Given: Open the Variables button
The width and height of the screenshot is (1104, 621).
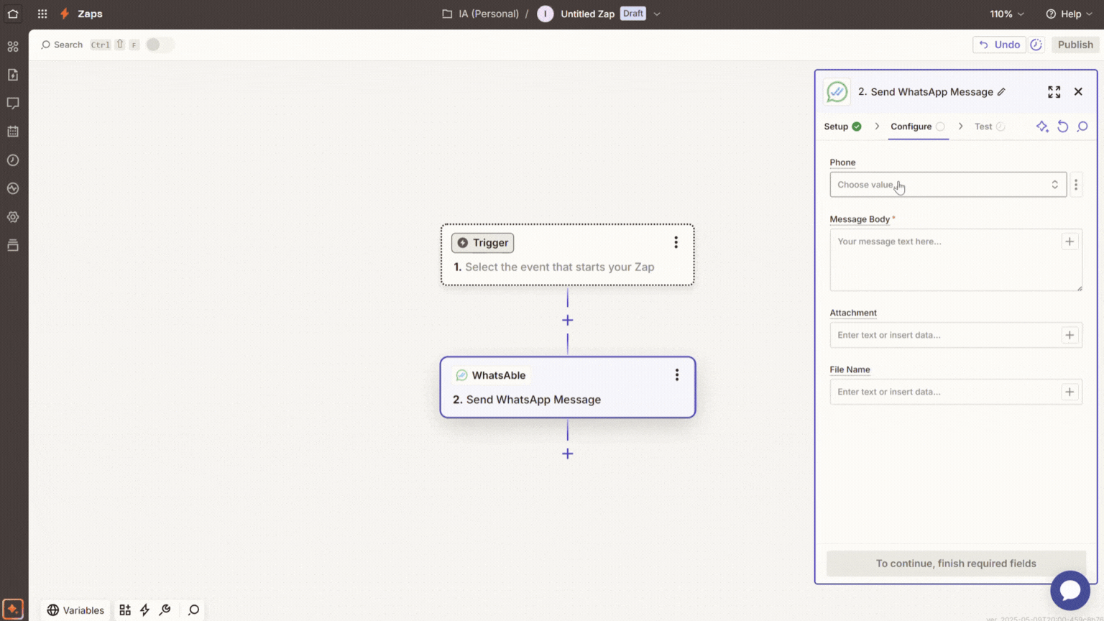Looking at the screenshot, I should [75, 610].
